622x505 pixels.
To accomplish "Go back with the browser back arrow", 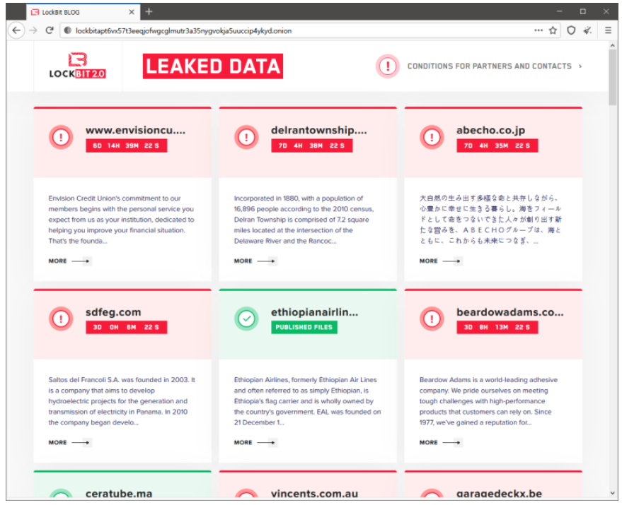I will (x=16, y=30).
